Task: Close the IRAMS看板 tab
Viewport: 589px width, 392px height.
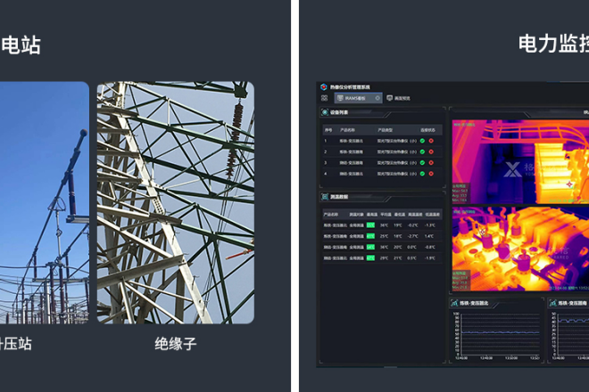Action: (377, 98)
